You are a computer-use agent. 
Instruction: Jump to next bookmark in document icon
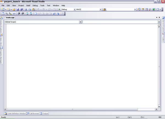click(x=58, y=13)
